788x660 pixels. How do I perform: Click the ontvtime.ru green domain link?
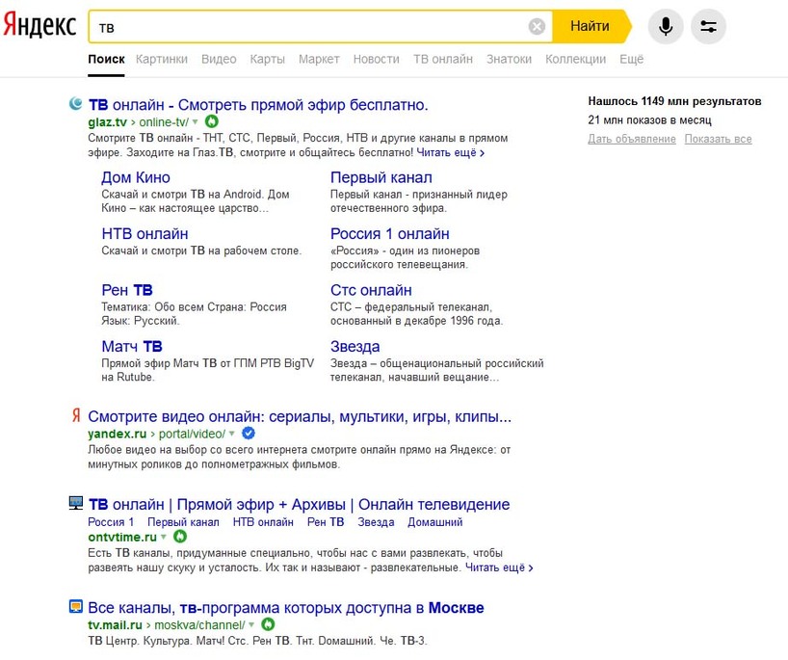[x=122, y=537]
